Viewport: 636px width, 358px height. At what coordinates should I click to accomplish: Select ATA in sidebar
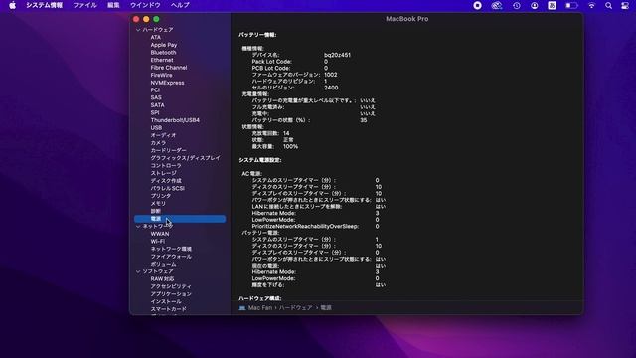(156, 37)
